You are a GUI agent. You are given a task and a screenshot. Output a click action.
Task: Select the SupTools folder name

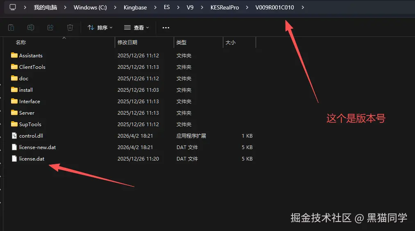pos(30,125)
